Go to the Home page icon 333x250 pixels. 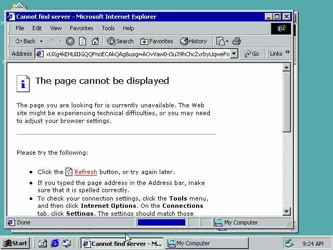[x=95, y=41]
